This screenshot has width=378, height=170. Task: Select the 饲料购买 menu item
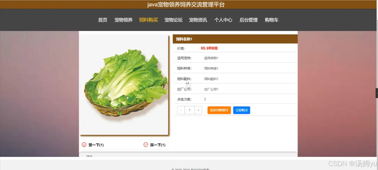pos(148,20)
